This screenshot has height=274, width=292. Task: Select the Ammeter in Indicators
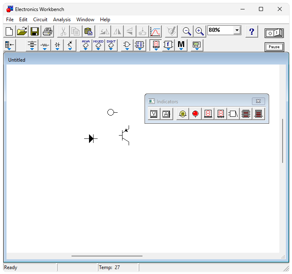[166, 114]
